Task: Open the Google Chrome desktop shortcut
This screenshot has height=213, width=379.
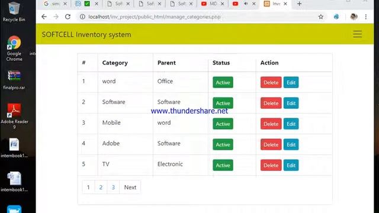Action: coord(14,49)
